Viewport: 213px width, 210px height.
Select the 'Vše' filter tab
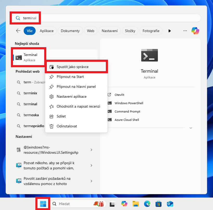point(29,30)
